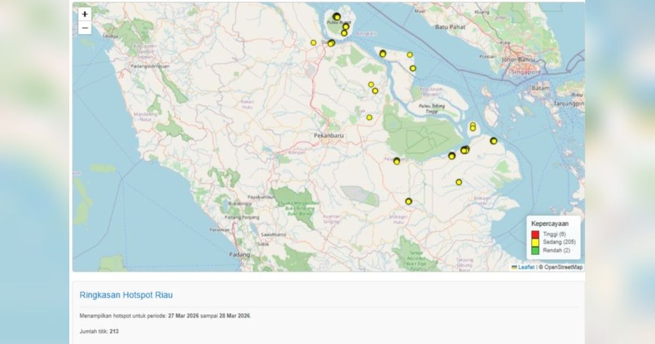Click the Ringkasan Hotspot Riau heading
This screenshot has width=655, height=344.
126,295
